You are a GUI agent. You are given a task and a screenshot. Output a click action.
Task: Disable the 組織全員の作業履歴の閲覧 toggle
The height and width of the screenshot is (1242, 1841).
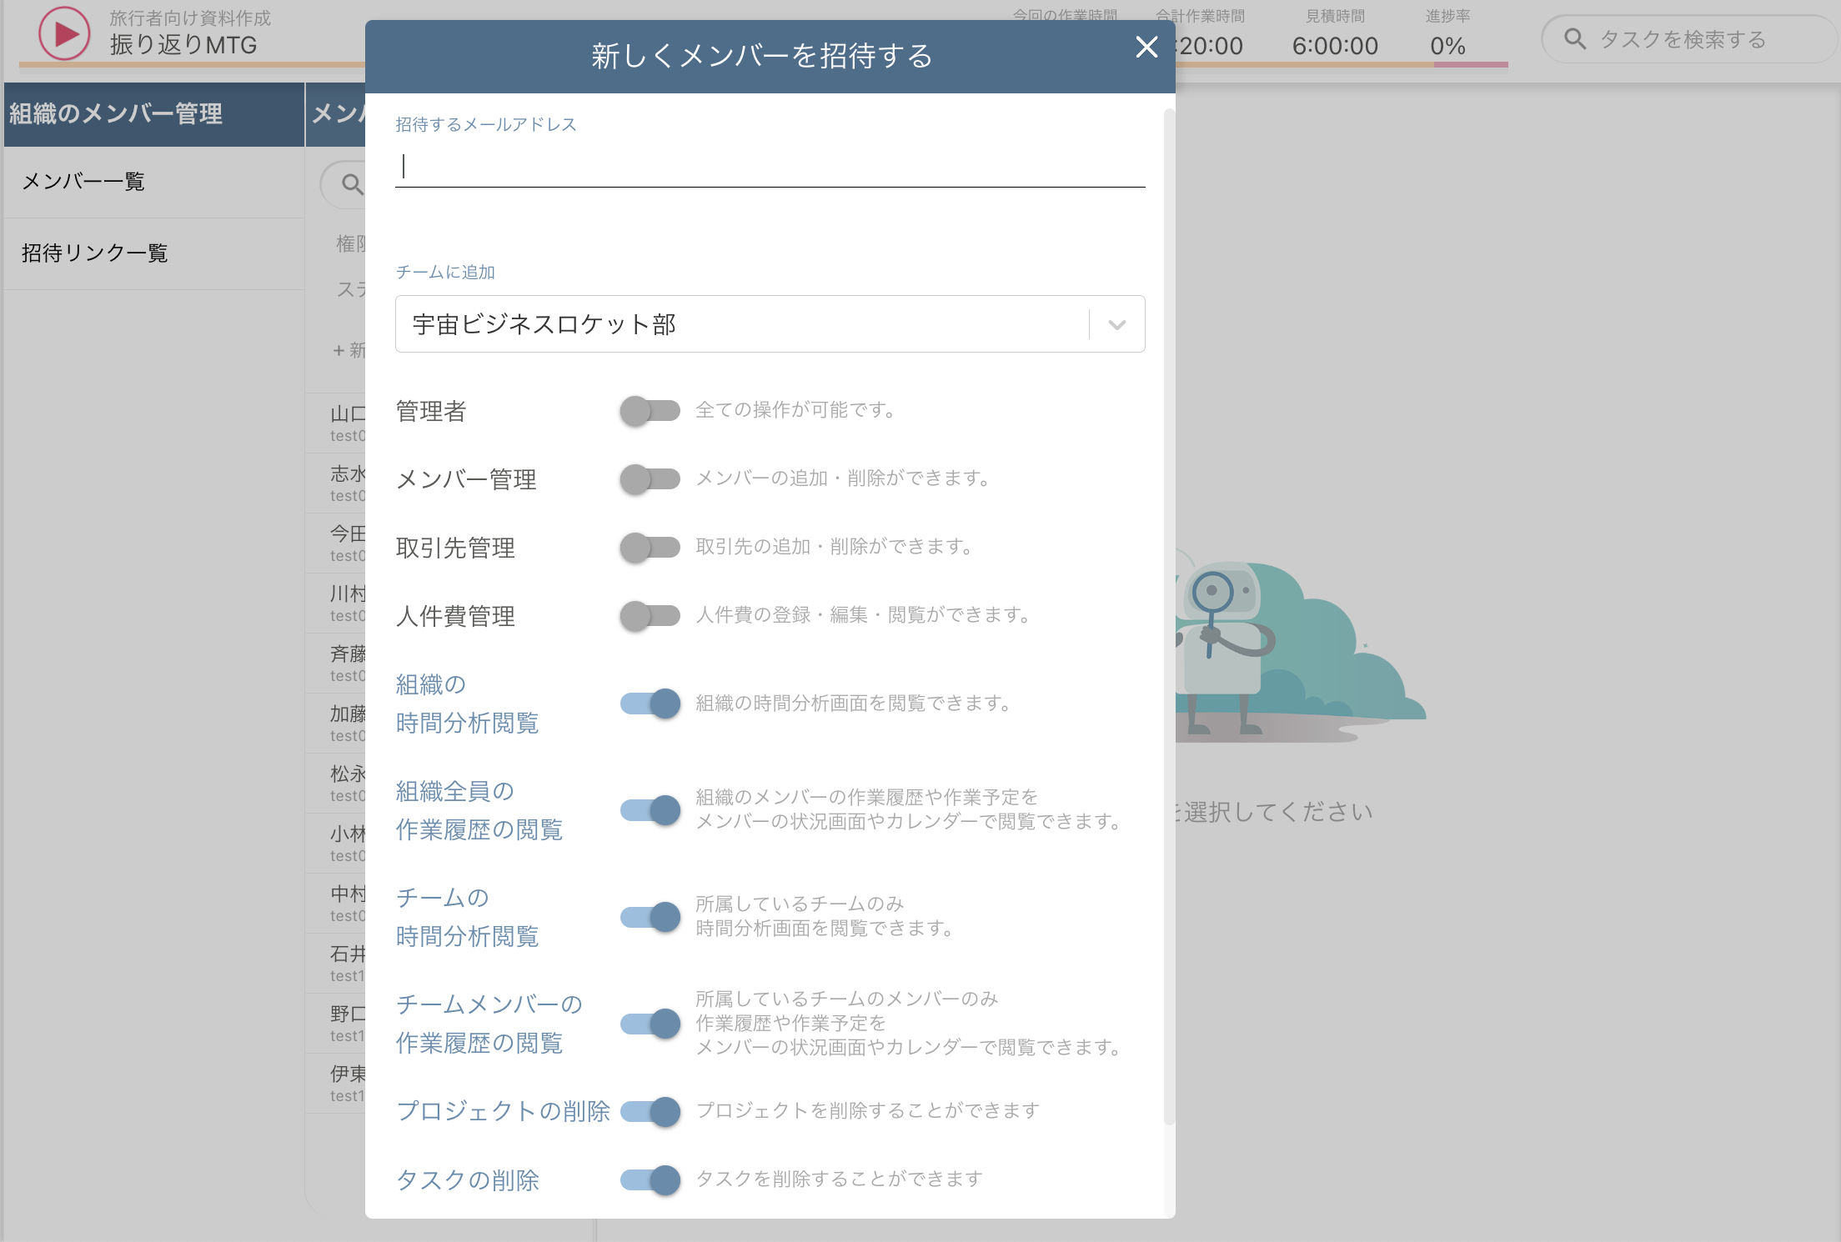point(650,809)
